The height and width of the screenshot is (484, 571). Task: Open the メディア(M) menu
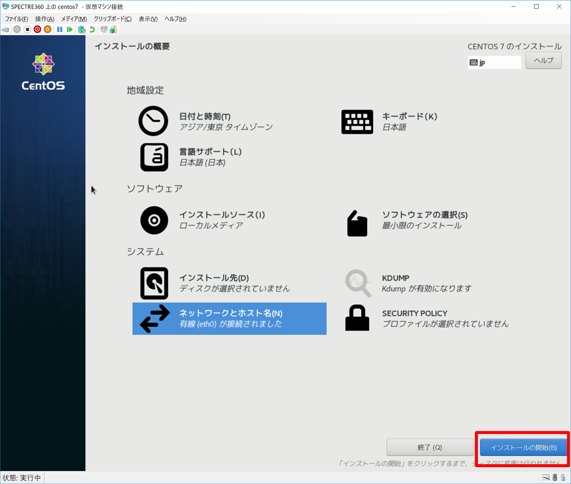[74, 19]
